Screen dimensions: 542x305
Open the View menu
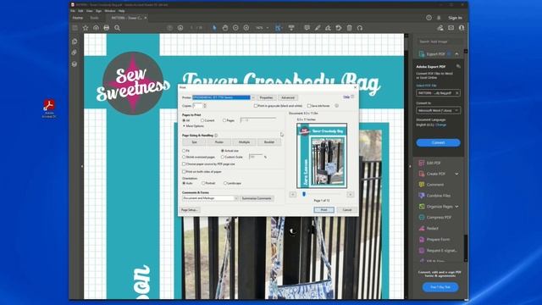[89, 11]
